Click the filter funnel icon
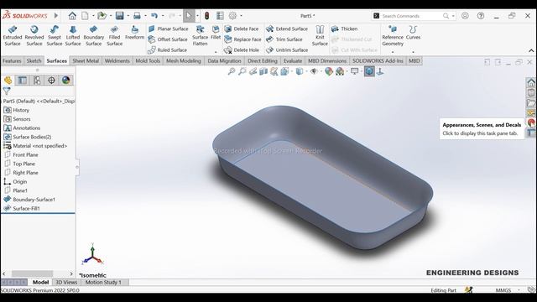Viewport: 537px width, 302px height. click(x=7, y=91)
